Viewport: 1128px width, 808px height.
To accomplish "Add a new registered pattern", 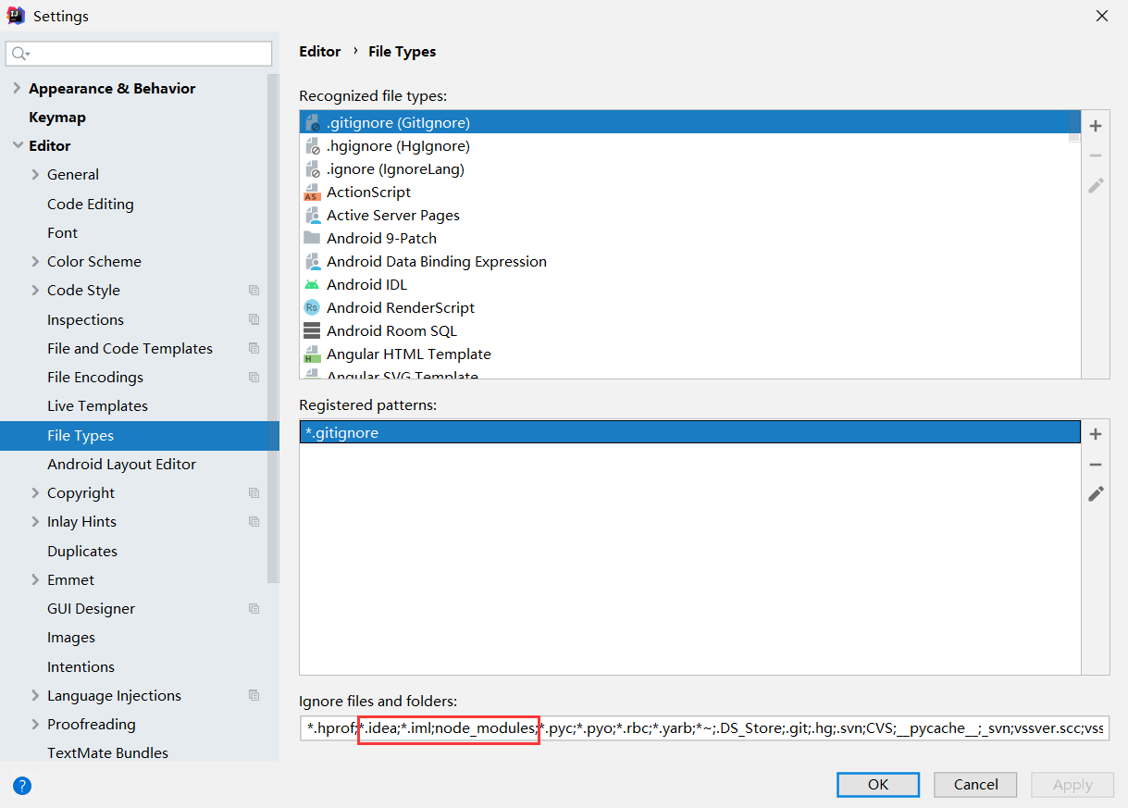I will (1096, 434).
